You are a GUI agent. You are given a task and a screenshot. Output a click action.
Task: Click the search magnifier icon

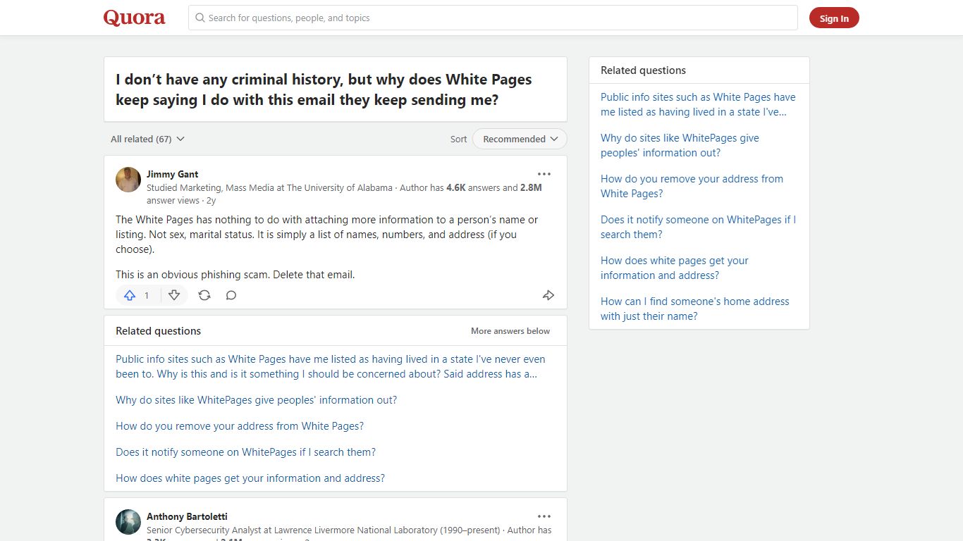click(x=200, y=18)
